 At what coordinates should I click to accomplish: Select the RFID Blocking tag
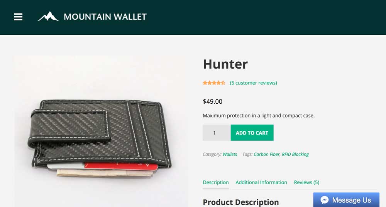(295, 155)
